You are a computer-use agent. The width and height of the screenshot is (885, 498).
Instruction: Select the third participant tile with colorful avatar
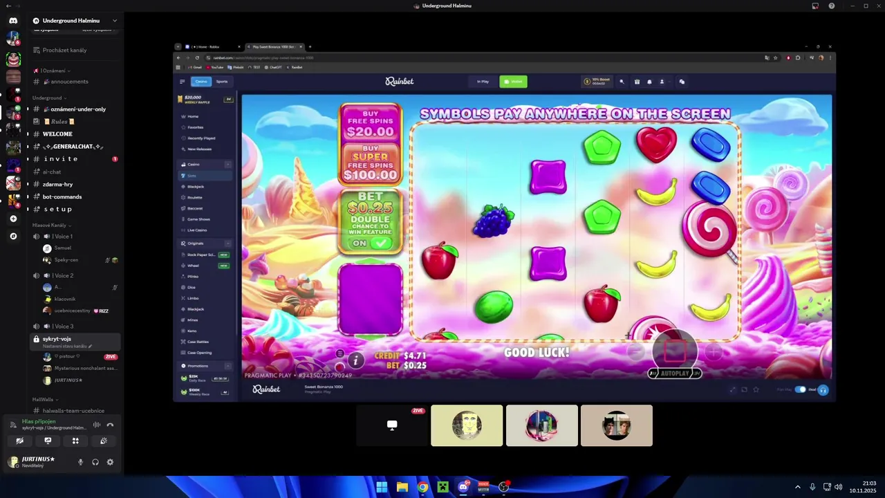[541, 425]
